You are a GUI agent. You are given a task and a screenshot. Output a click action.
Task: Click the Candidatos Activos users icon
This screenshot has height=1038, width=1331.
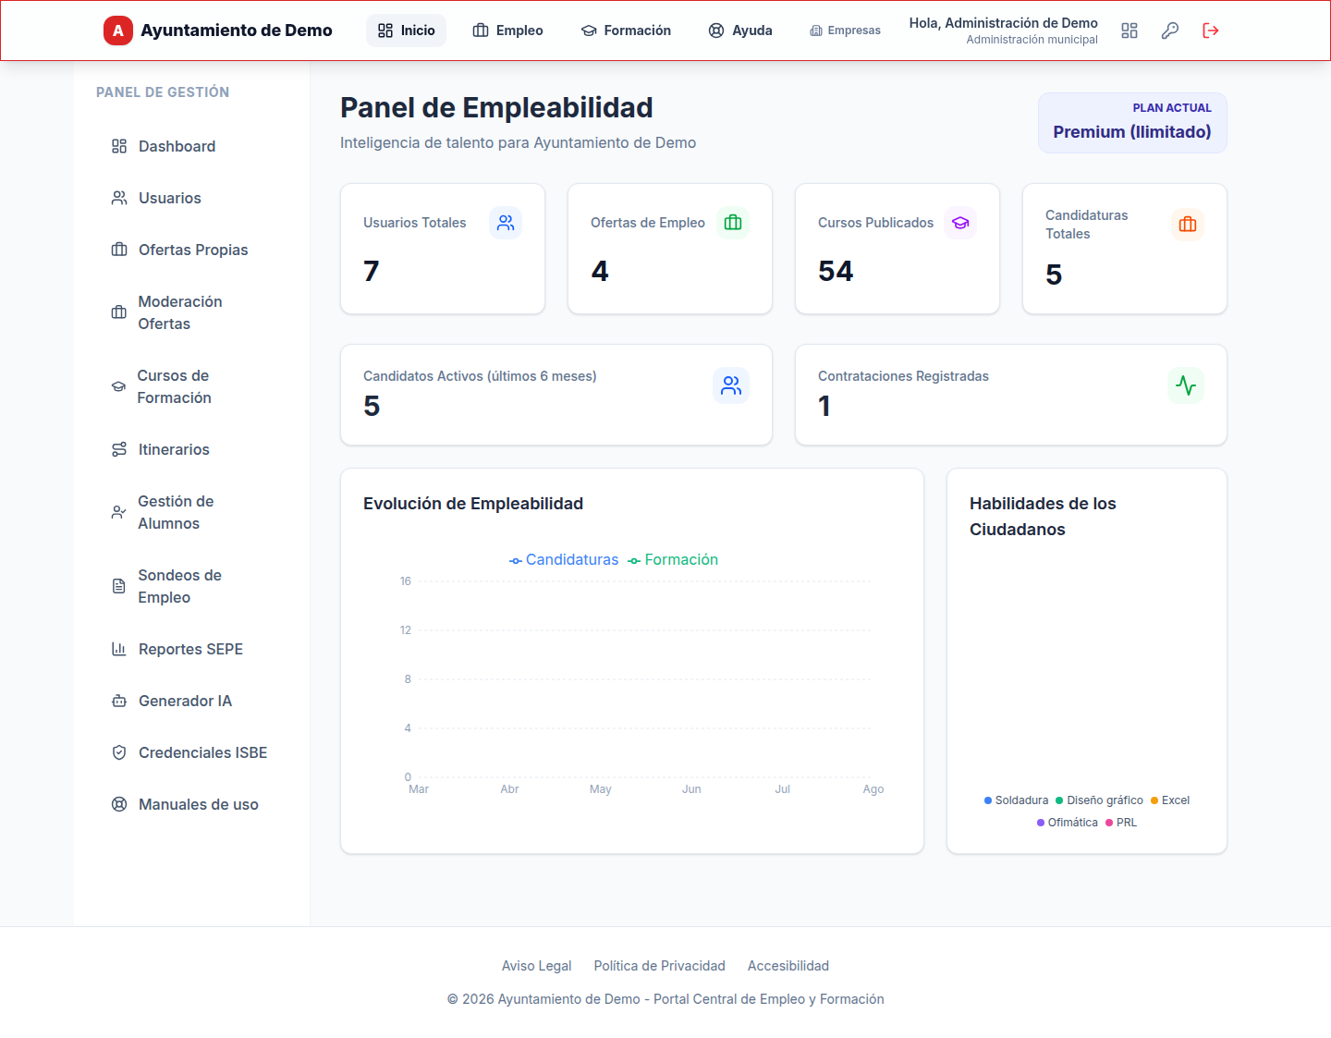coord(731,385)
